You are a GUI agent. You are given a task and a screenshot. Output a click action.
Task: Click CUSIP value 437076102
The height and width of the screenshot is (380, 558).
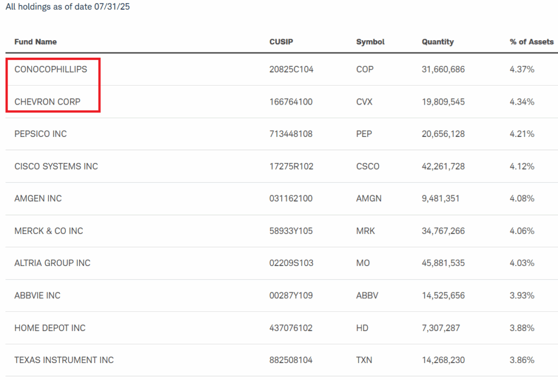pyautogui.click(x=291, y=328)
